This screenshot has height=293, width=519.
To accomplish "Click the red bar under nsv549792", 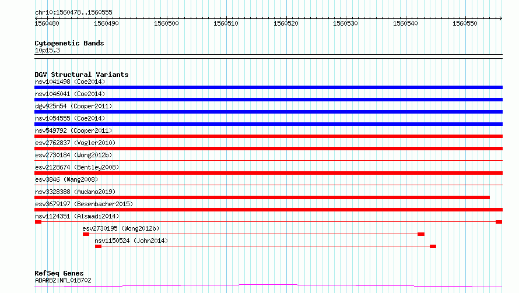I will [268, 136].
